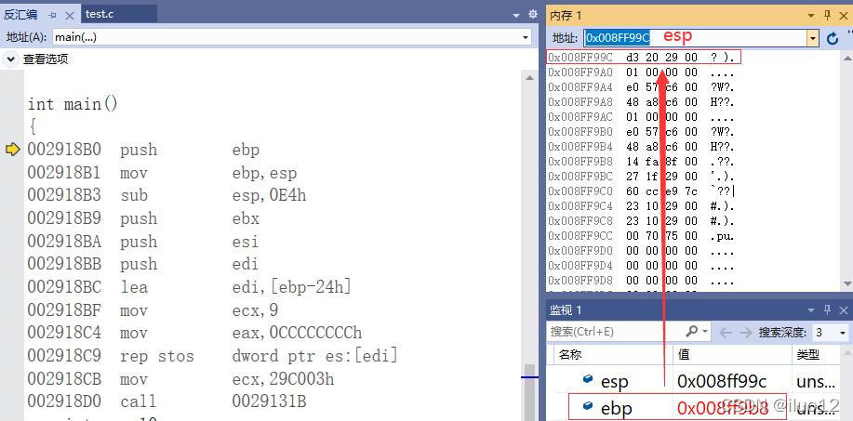The width and height of the screenshot is (853, 421).
Task: Open the watch search options dropdown arrow
Action: [705, 332]
